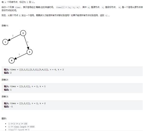143x132 pixels.
Task: Click graph node 1 in the diagram
Action: 5,42
